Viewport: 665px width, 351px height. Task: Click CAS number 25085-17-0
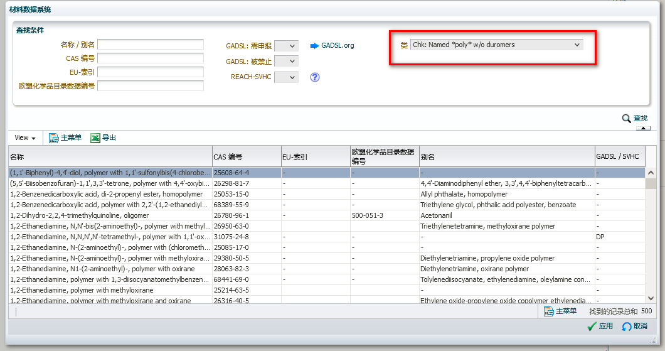tap(231, 247)
